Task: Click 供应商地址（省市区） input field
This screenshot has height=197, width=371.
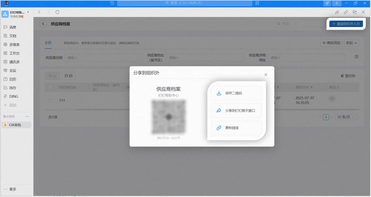Action: tap(205, 58)
